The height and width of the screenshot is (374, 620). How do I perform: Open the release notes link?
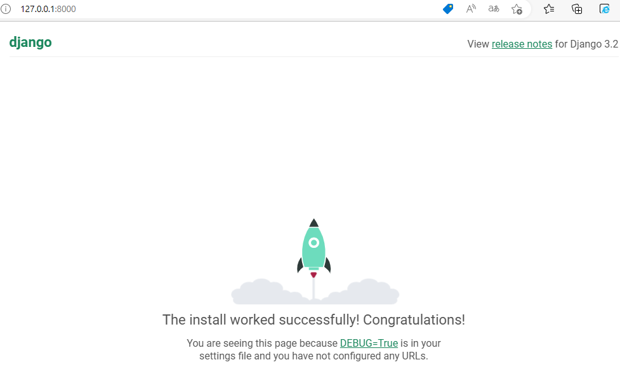(x=522, y=44)
